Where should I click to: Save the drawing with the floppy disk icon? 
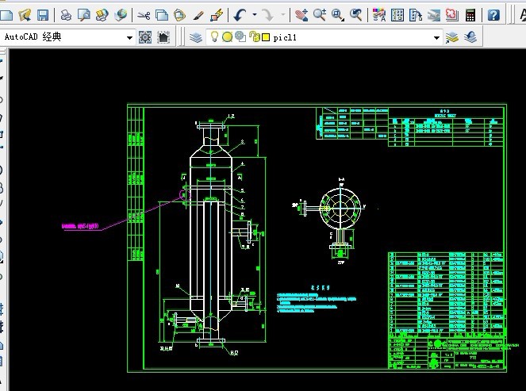(43, 15)
